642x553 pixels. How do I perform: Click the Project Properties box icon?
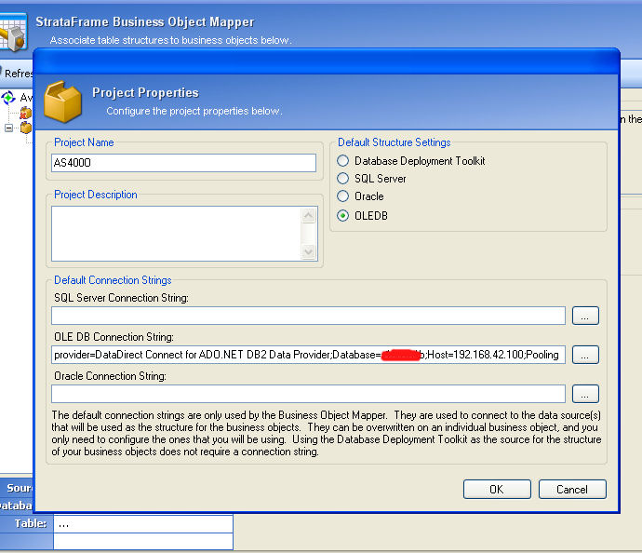[63, 101]
